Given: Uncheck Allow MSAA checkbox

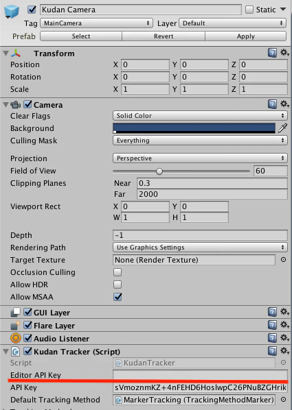Looking at the screenshot, I should 117,297.
